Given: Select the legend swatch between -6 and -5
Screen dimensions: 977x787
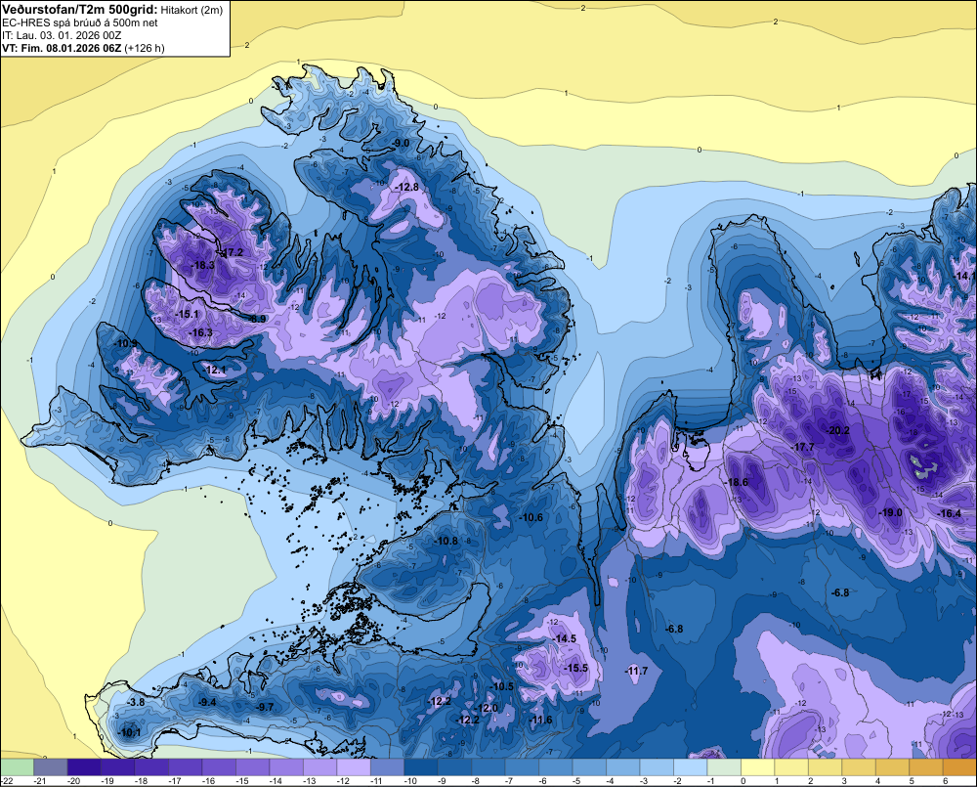Looking at the screenshot, I should 556,766.
